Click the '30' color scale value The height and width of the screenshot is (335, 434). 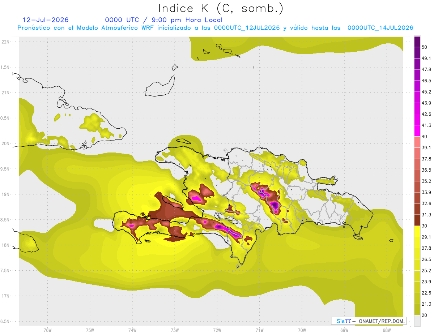click(x=425, y=226)
